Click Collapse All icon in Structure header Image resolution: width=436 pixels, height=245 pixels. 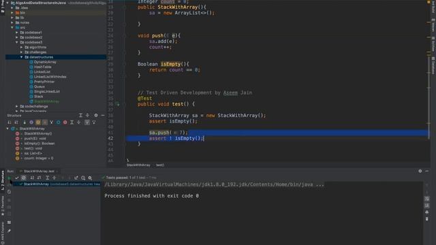tap(88, 115)
